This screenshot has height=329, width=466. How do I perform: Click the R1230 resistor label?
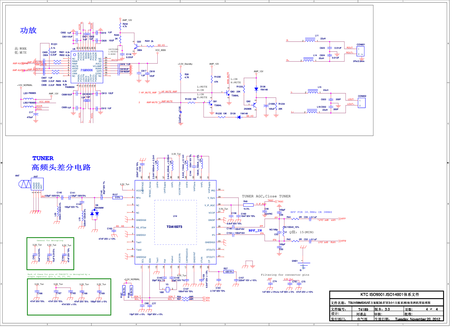(x=217, y=77)
